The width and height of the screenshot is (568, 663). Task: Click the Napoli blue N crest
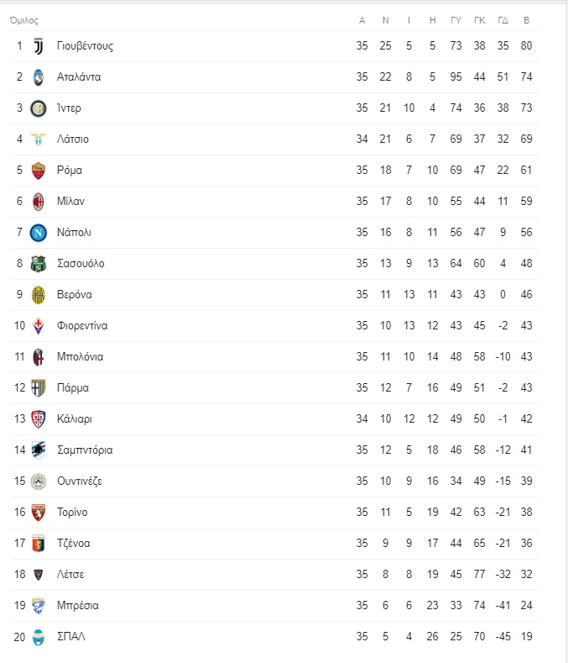click(38, 233)
